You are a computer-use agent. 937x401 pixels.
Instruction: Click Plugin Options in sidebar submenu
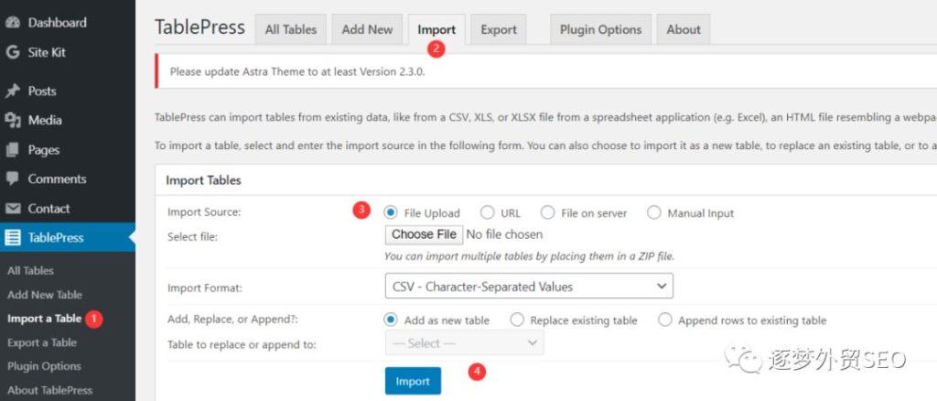click(44, 366)
